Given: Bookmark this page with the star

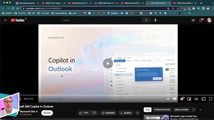Looking at the screenshot, I should 178,8.
